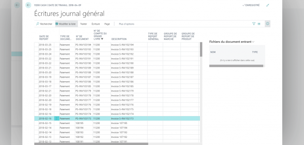Select description Invoice S-INV102175

point(129,109)
